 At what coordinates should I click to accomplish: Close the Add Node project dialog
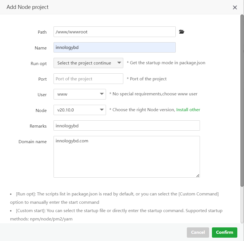pyautogui.click(x=235, y=8)
